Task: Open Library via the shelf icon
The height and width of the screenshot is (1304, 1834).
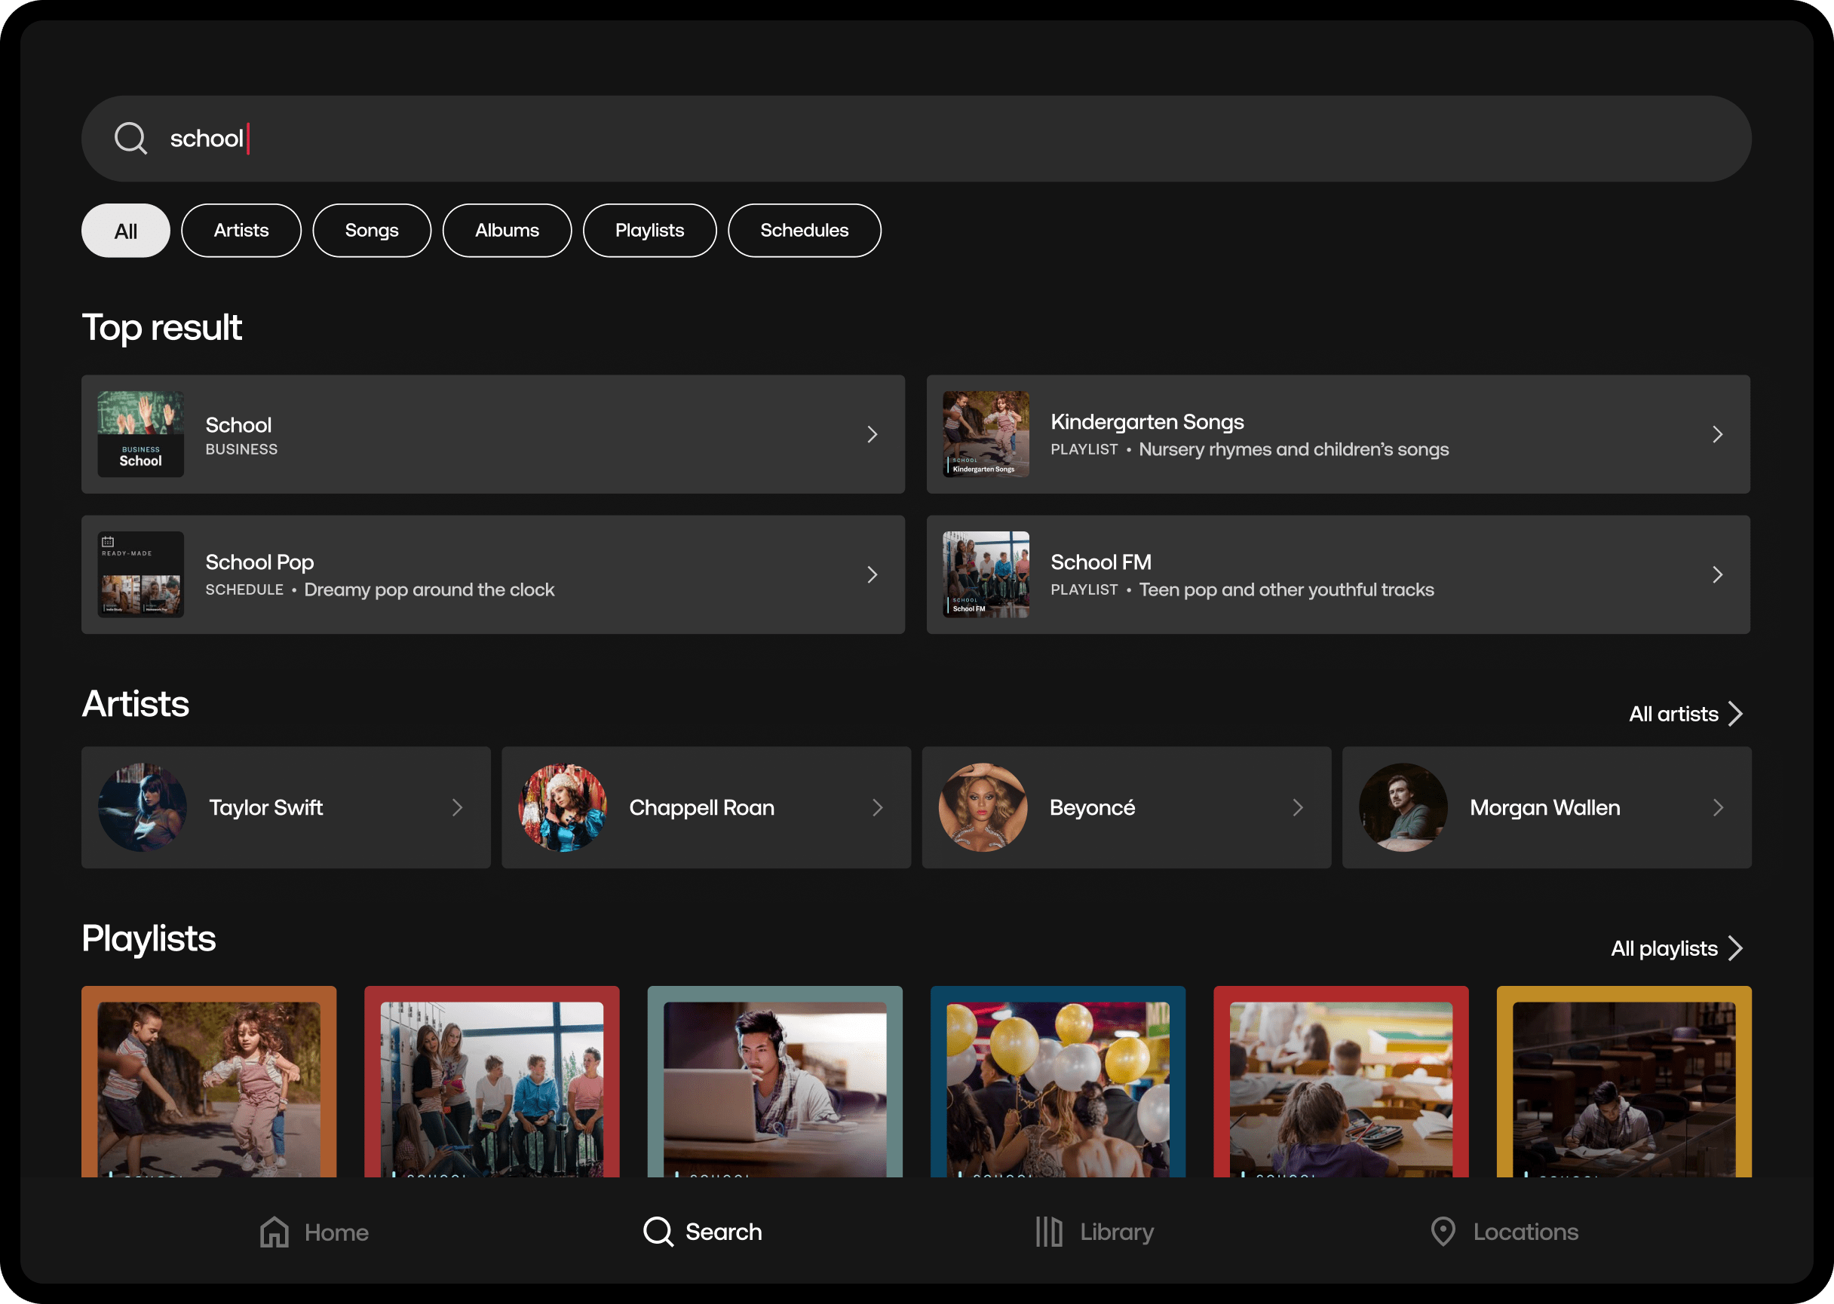Action: tap(1048, 1231)
